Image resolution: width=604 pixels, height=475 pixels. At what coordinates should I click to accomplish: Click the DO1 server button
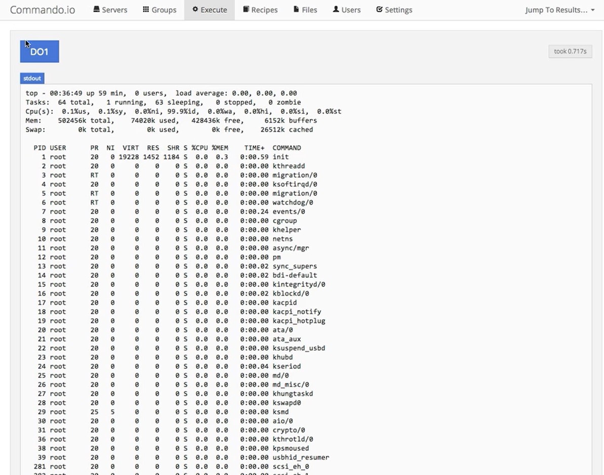tap(39, 52)
